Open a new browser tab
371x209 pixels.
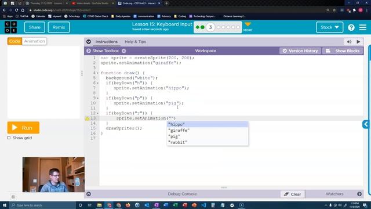click(x=166, y=3)
